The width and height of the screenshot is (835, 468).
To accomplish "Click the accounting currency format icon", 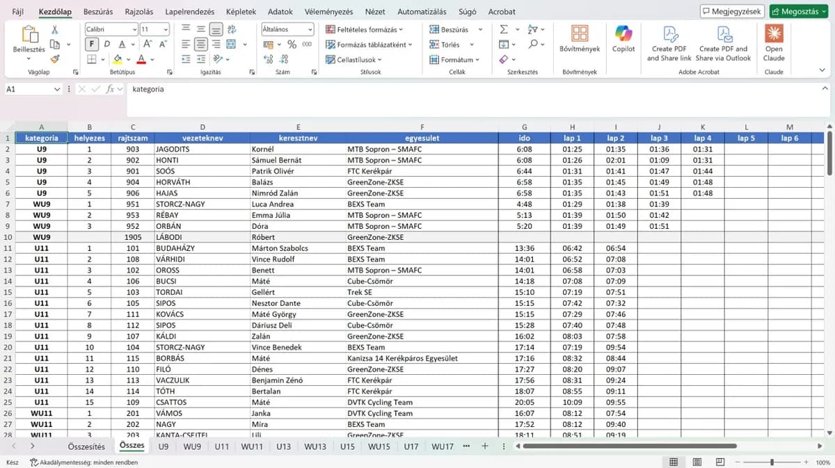I will (268, 45).
